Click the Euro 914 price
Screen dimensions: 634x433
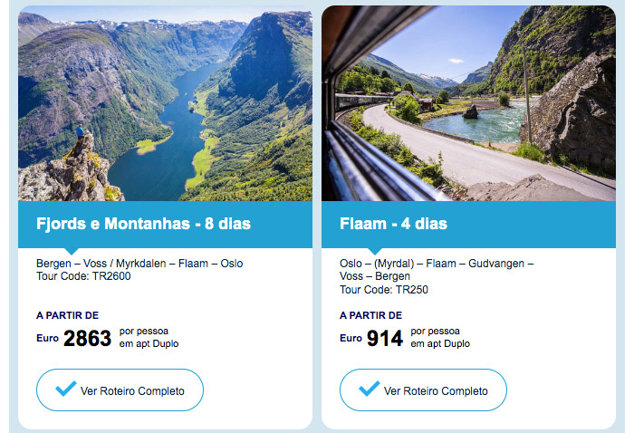pyautogui.click(x=371, y=339)
